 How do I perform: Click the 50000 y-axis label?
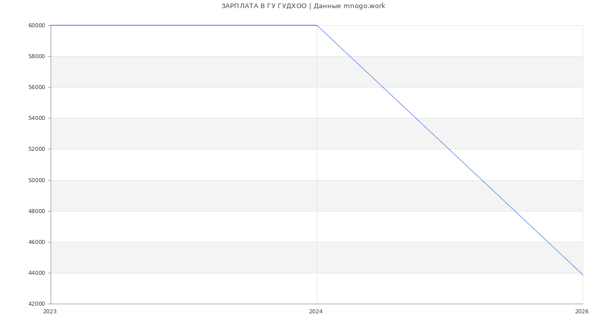click(x=36, y=180)
